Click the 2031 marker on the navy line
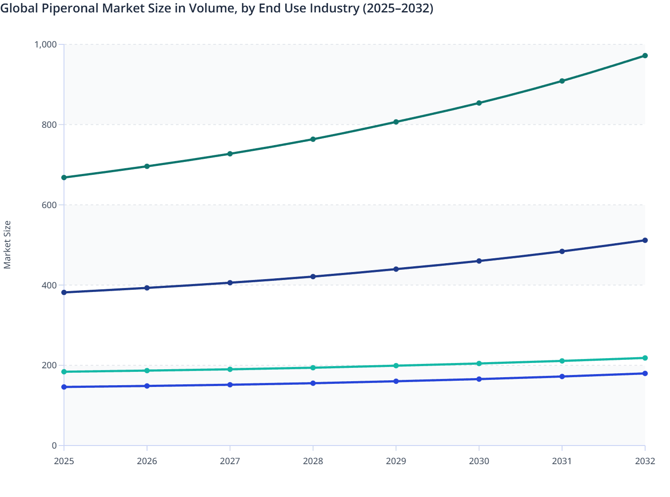The height and width of the screenshot is (497, 670). (x=562, y=251)
